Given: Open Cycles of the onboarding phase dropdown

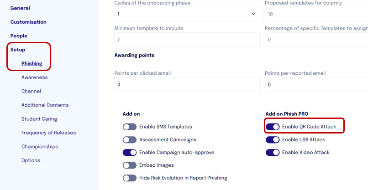Looking at the screenshot, I should pyautogui.click(x=189, y=14).
